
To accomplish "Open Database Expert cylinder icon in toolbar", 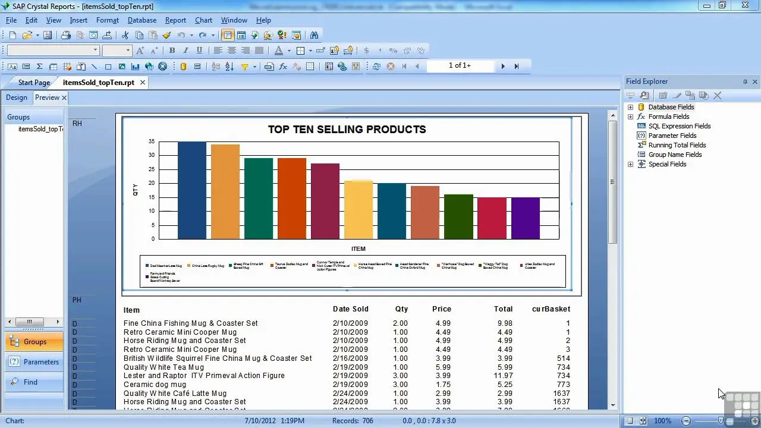I will [183, 67].
